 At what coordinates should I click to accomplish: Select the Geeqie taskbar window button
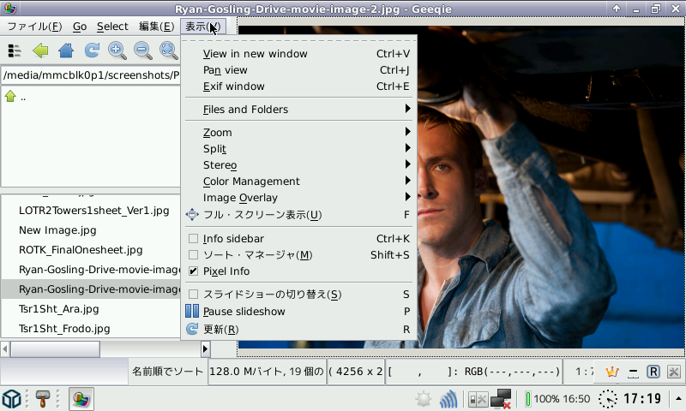(x=81, y=399)
